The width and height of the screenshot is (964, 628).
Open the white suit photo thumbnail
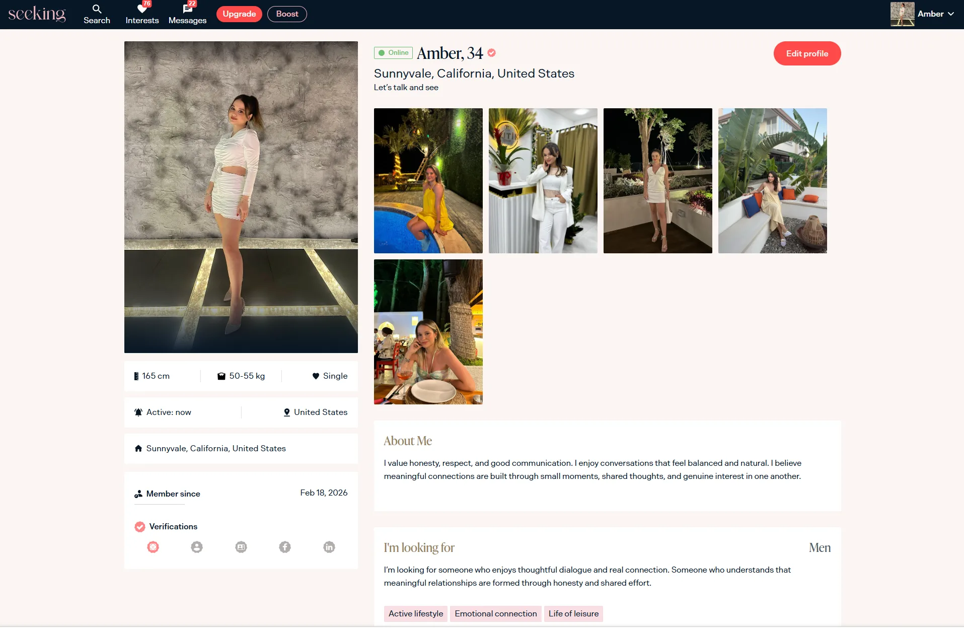(543, 181)
